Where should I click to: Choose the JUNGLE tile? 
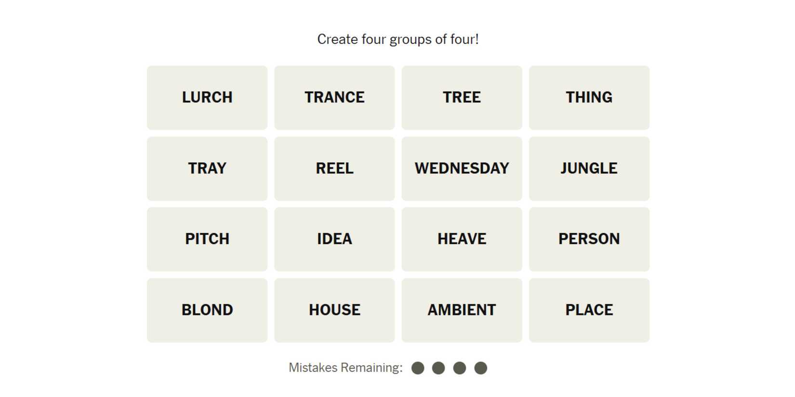pos(589,168)
